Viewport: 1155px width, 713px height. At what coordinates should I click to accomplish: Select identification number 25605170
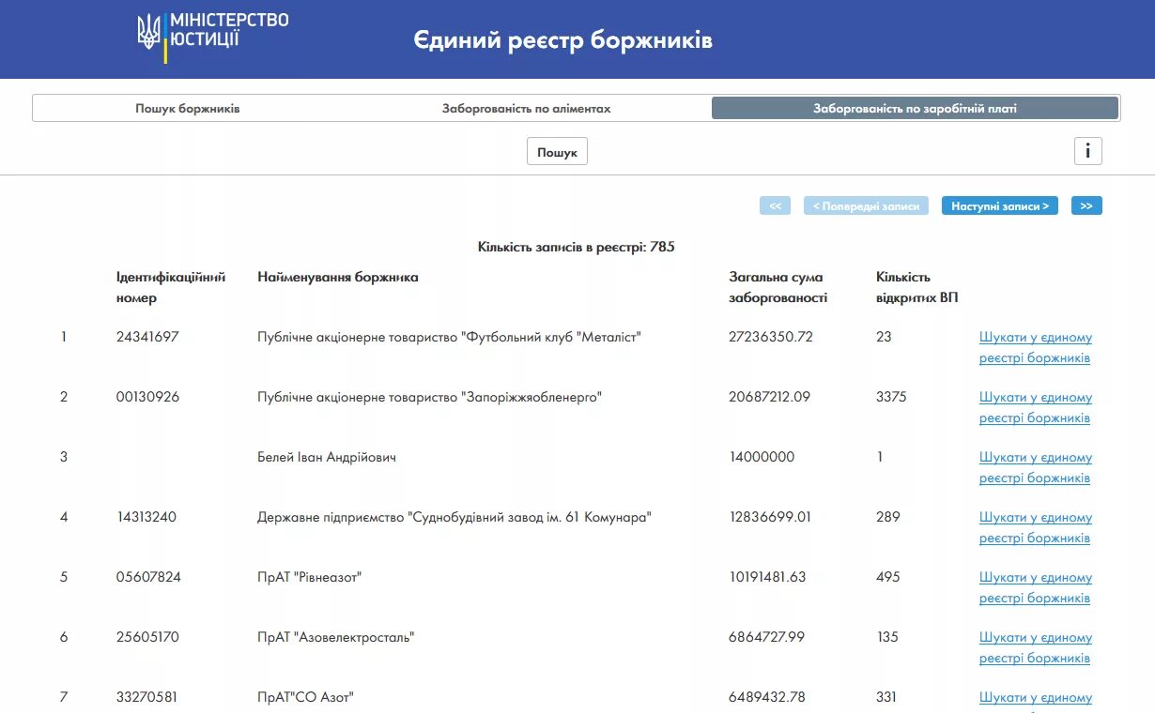(x=147, y=637)
